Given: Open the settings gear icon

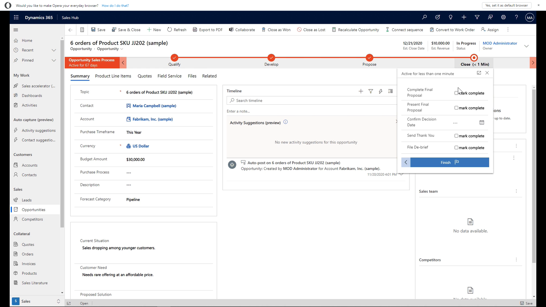Looking at the screenshot, I should pos(503,17).
